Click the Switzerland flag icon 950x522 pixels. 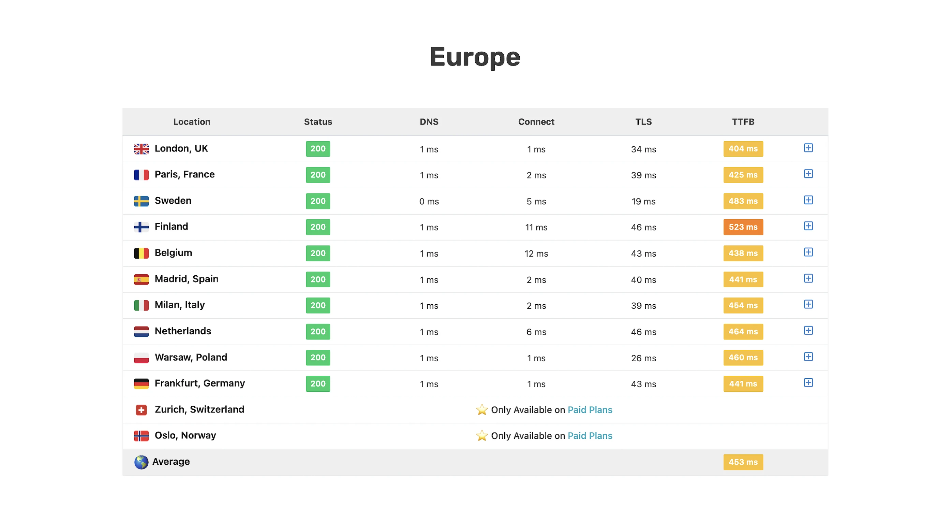click(141, 410)
